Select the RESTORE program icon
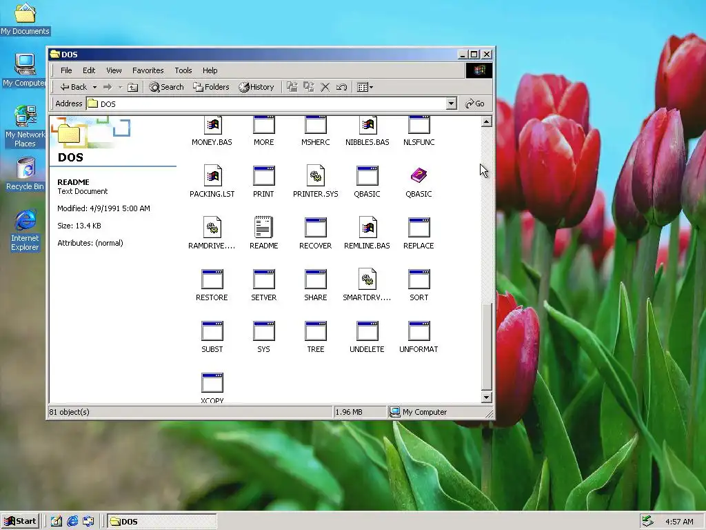The width and height of the screenshot is (706, 530). tap(212, 279)
